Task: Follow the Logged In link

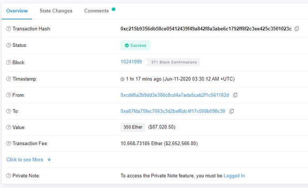Action: (x=234, y=176)
